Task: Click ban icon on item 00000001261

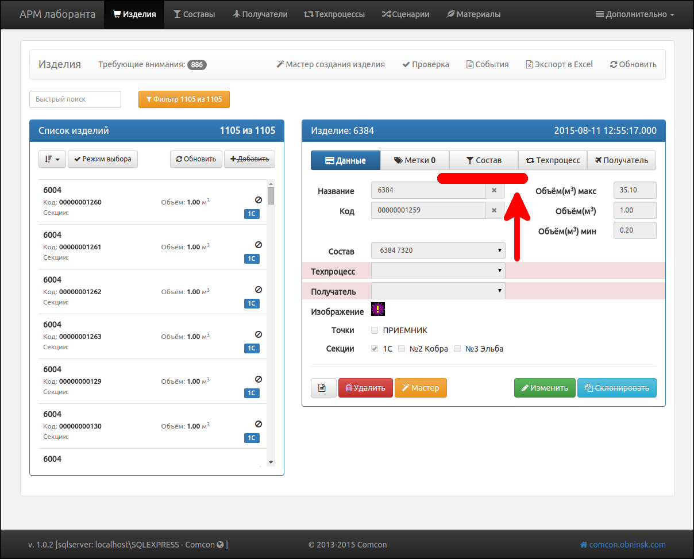Action: 259,245
